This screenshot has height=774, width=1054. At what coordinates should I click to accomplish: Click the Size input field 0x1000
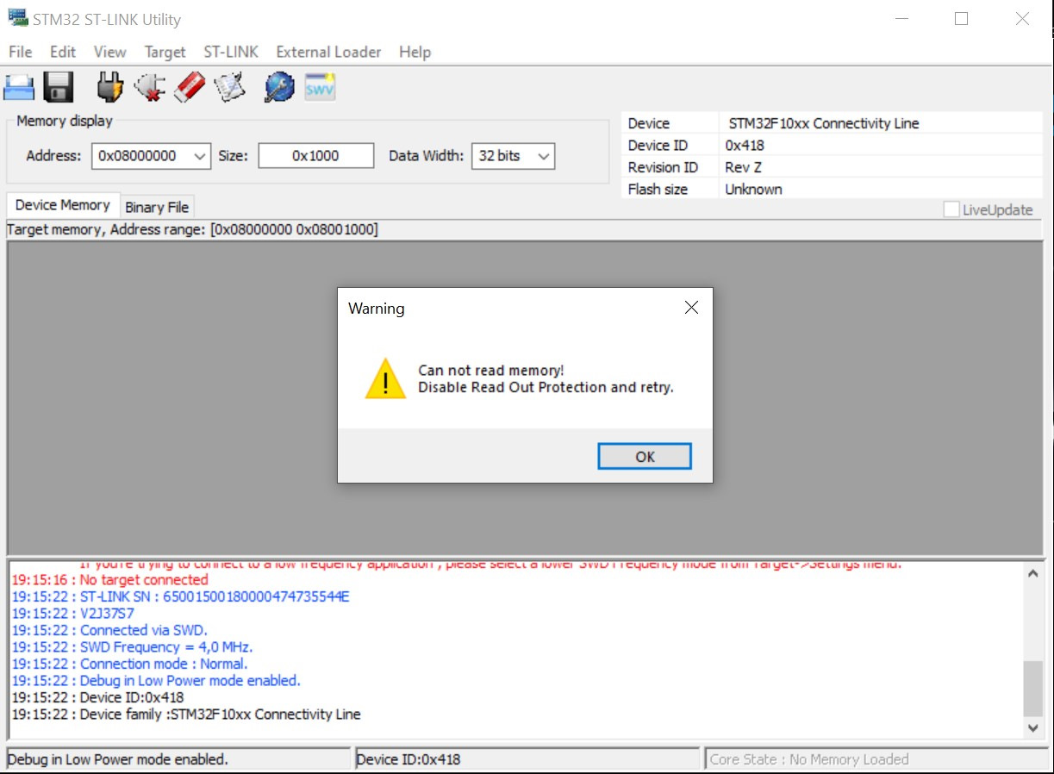coord(316,156)
